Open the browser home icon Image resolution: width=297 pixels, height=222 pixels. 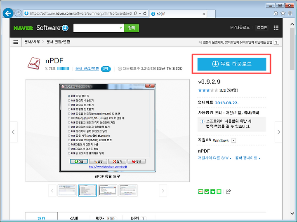pos(276,13)
